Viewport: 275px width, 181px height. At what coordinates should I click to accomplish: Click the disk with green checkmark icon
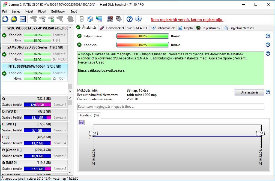[51, 19]
